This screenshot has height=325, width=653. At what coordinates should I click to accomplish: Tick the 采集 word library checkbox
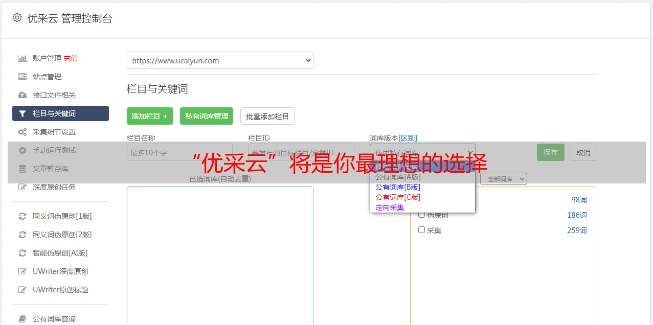[422, 230]
